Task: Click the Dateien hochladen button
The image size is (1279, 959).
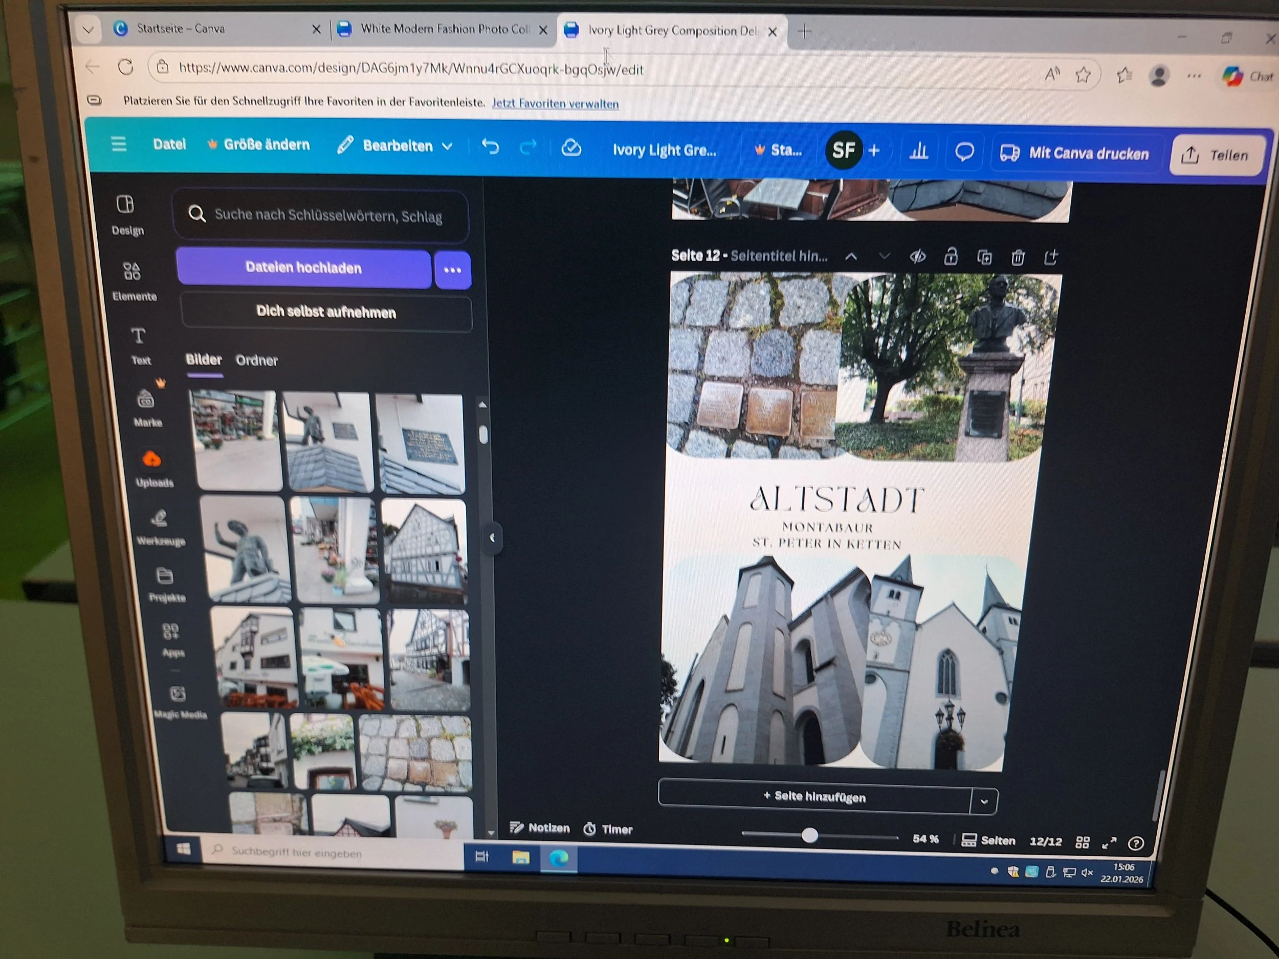Action: pos(303,267)
